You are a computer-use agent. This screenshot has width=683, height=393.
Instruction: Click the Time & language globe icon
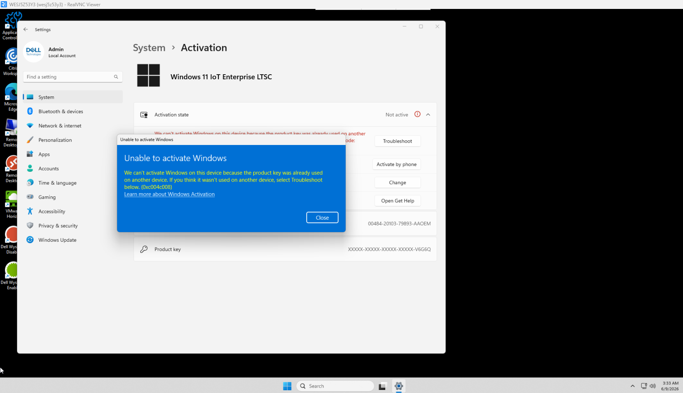tap(30, 183)
